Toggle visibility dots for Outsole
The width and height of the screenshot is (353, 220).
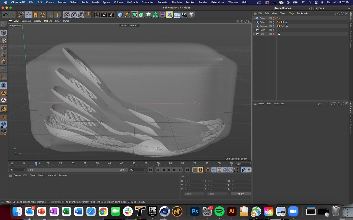273,26
